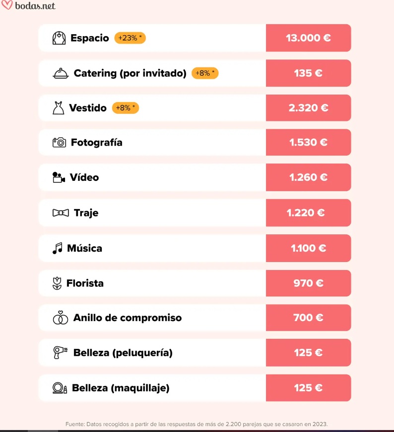The width and height of the screenshot is (394, 432).
Task: Click the Vídeo camcorder icon
Action: [59, 177]
